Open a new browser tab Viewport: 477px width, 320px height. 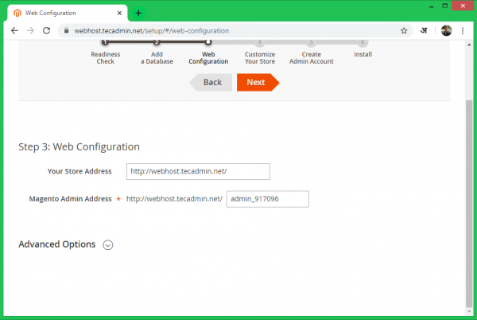click(138, 13)
